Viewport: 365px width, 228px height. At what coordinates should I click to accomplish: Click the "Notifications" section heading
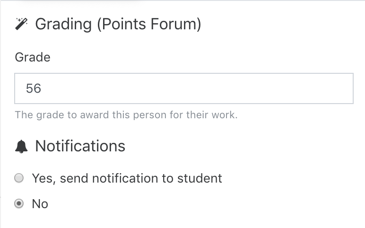(80, 146)
